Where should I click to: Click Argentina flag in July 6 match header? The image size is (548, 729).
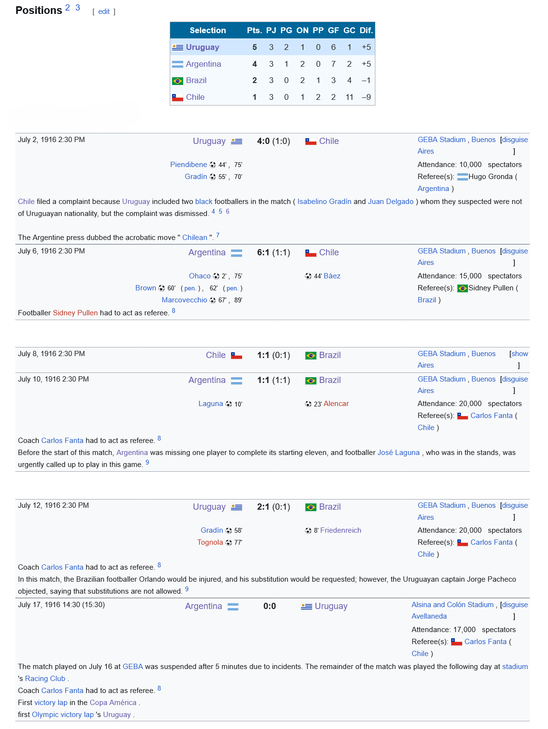coord(236,253)
